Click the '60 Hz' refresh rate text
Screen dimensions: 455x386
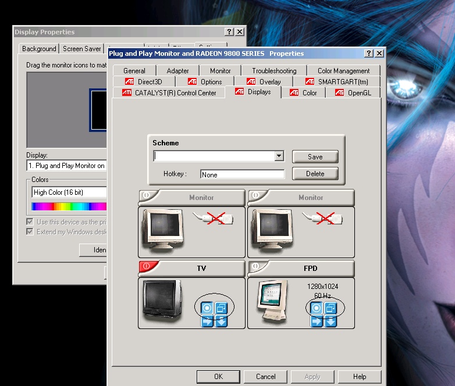323,295
